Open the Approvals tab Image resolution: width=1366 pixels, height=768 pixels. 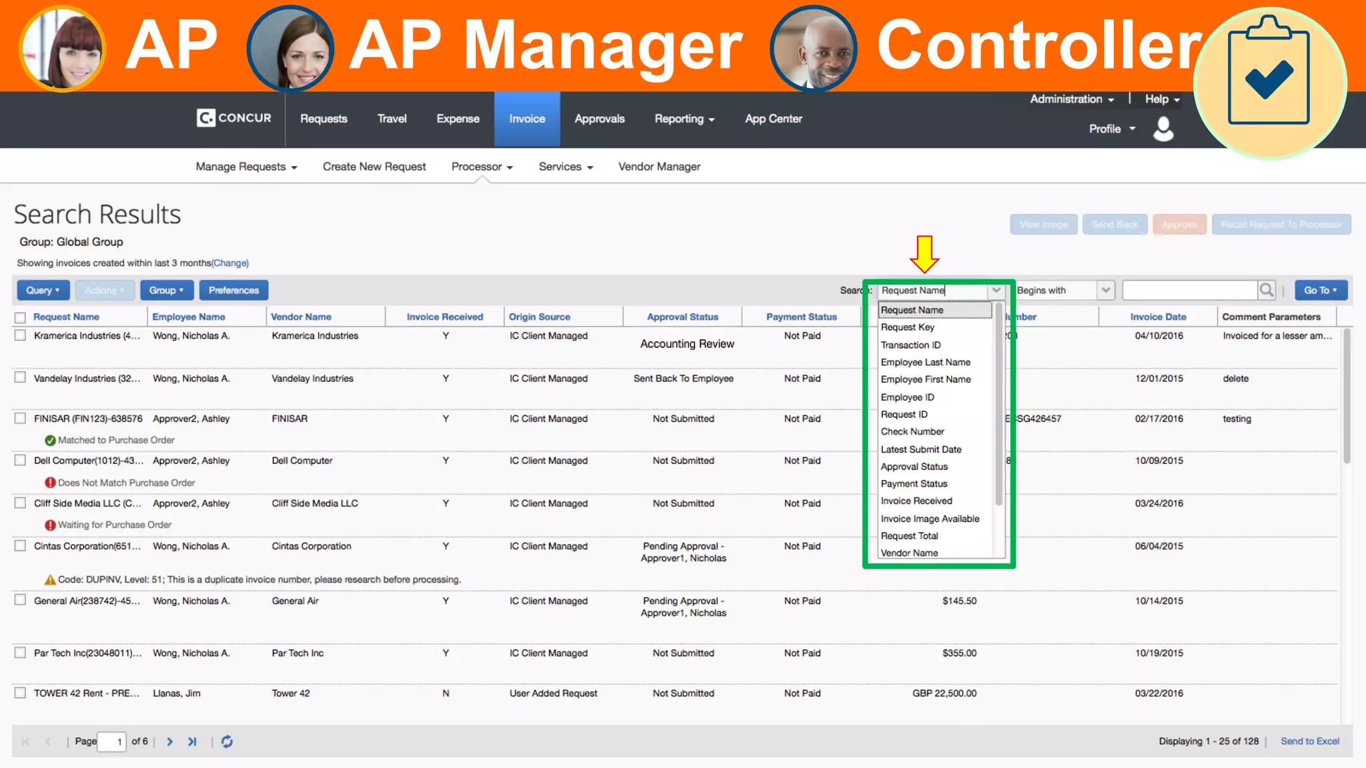(x=600, y=119)
